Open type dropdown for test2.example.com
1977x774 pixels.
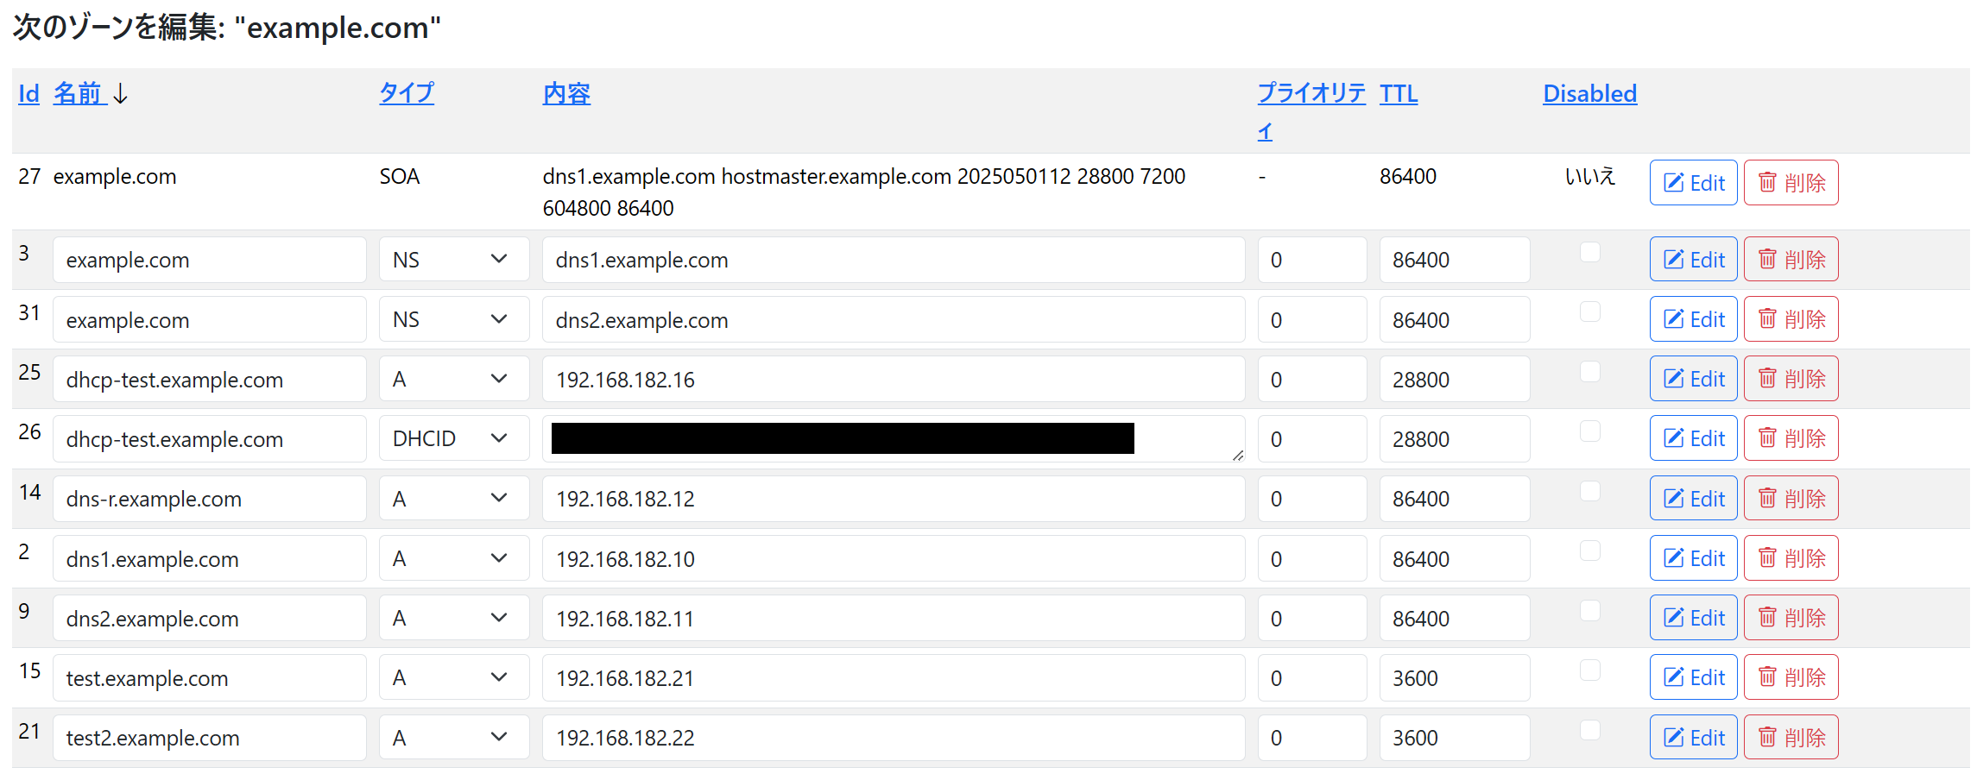tap(454, 737)
